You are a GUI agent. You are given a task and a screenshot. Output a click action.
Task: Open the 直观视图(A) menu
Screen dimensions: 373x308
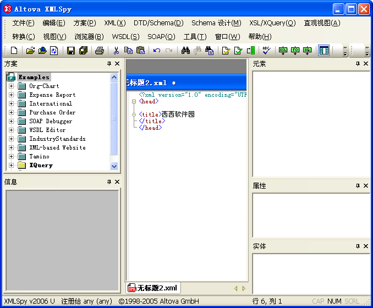coord(322,23)
